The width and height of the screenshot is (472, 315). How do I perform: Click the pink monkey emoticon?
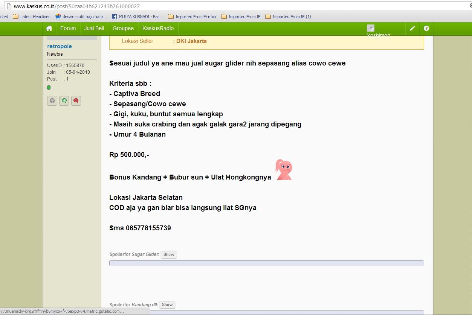tap(284, 170)
